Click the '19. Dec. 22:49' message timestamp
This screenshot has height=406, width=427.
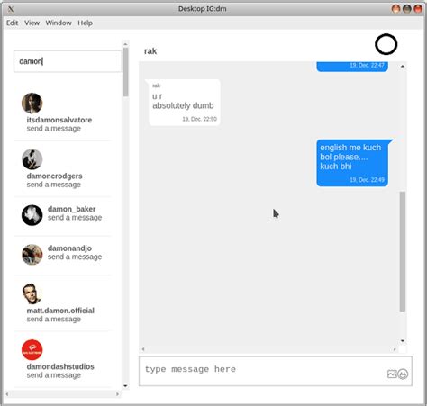pos(367,180)
